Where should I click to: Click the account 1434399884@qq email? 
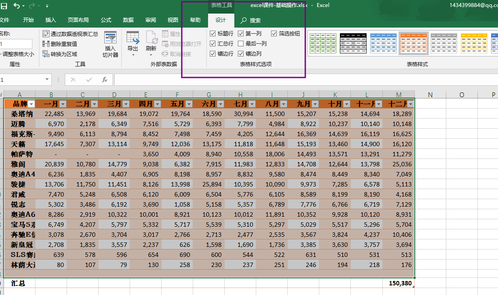[x=473, y=5]
